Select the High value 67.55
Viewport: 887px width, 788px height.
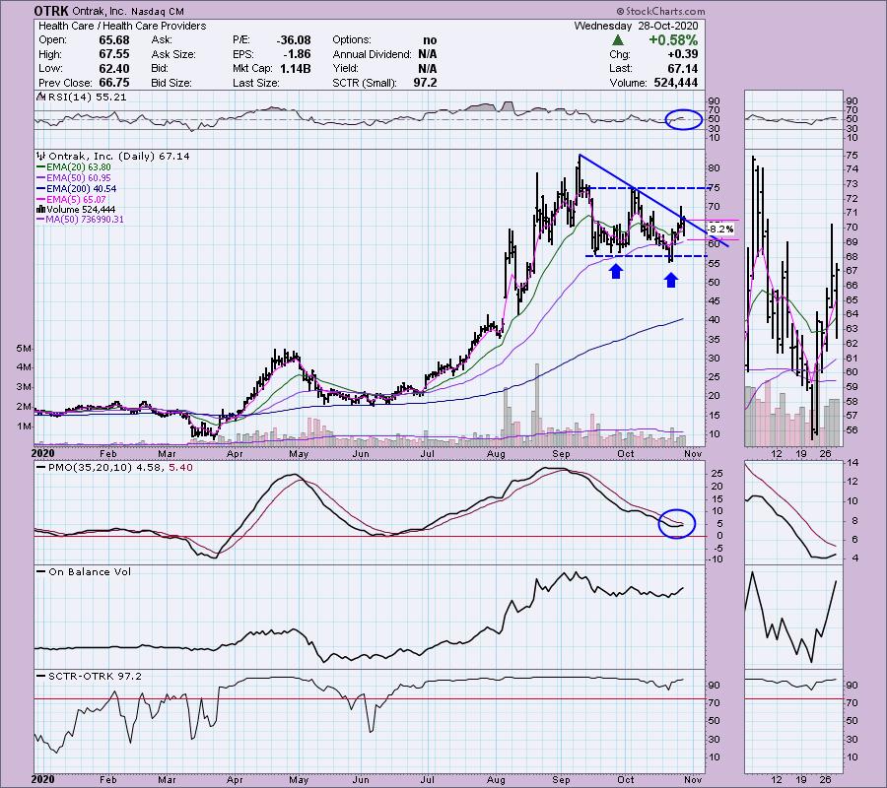[114, 54]
